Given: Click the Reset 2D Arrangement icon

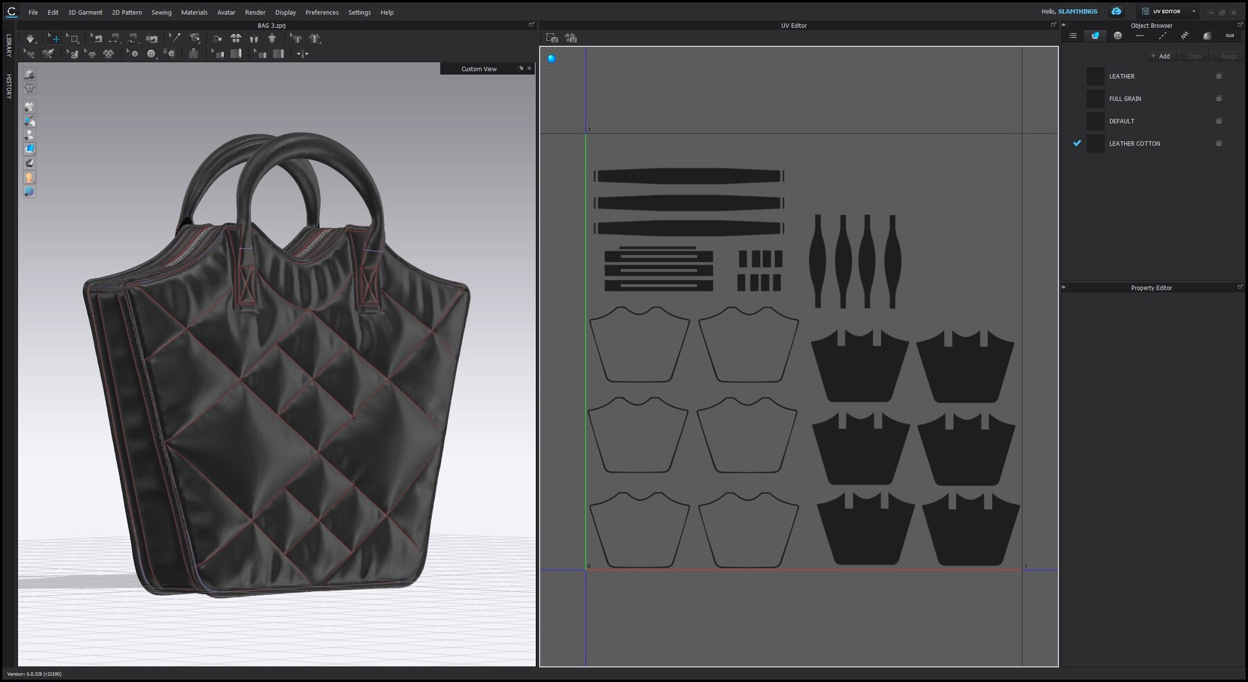Looking at the screenshot, I should 236,39.
